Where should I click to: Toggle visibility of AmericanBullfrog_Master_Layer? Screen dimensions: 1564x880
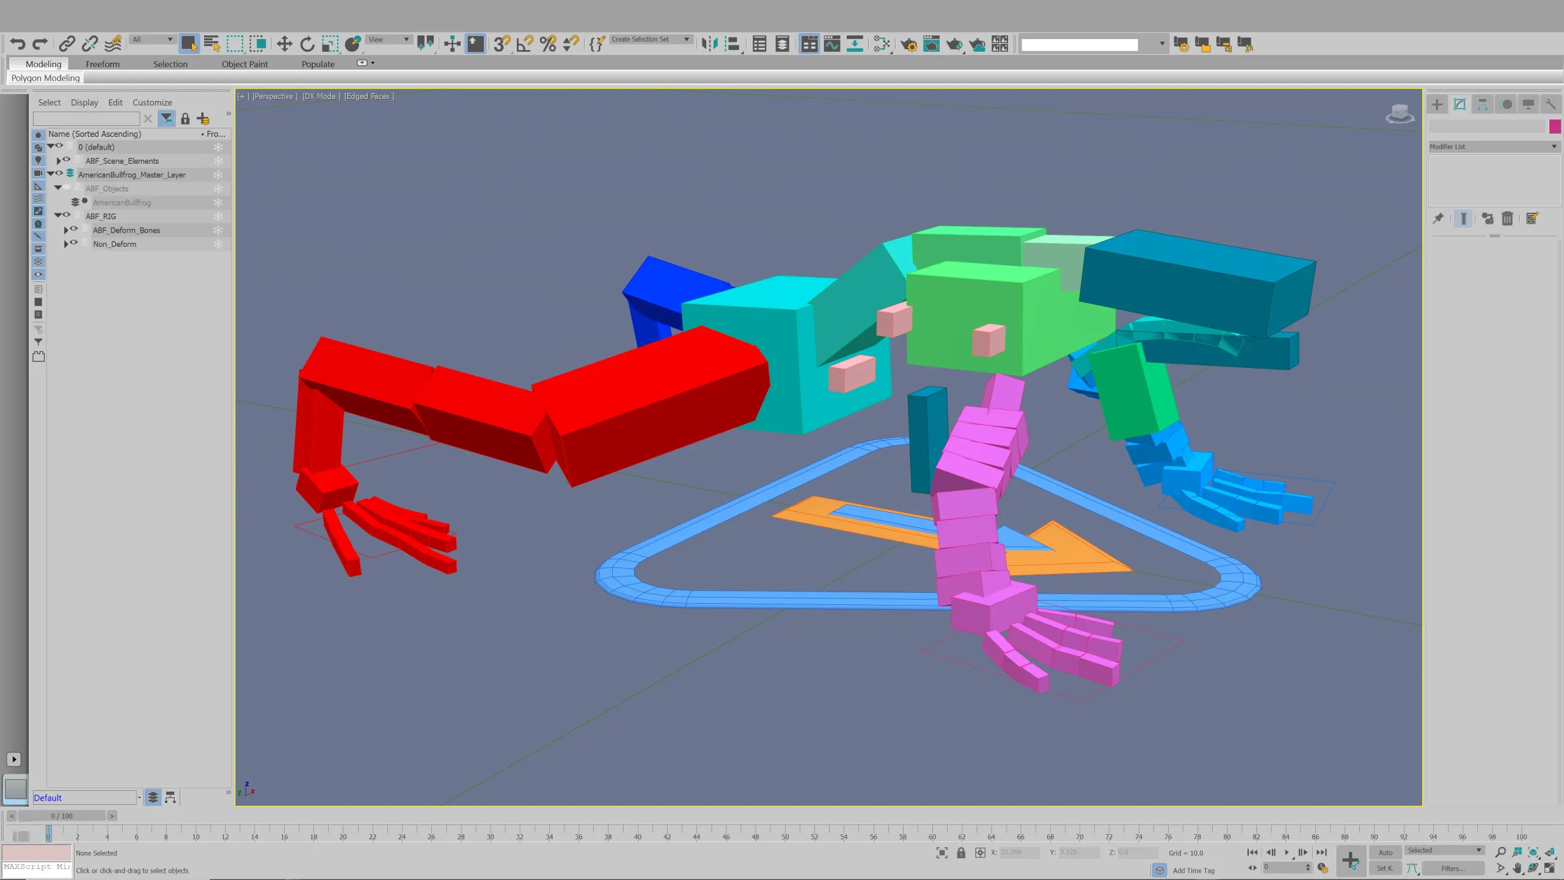pos(59,174)
